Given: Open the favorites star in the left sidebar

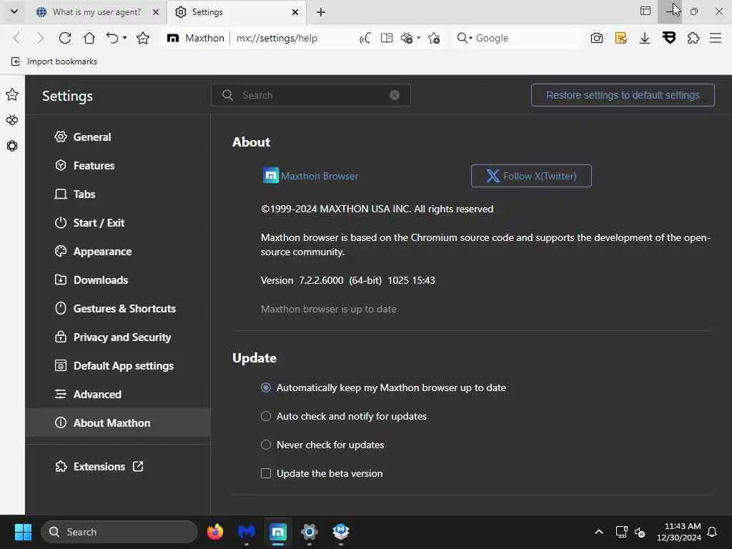Looking at the screenshot, I should coord(12,95).
